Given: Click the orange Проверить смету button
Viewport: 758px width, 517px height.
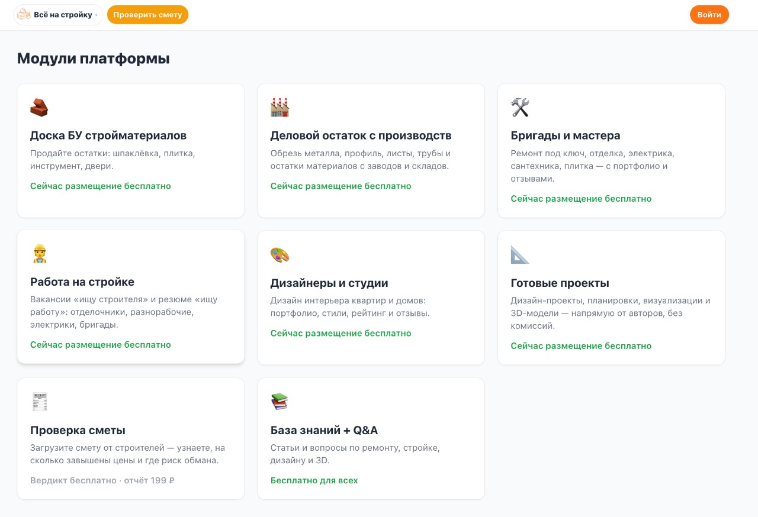Looking at the screenshot, I should (x=147, y=15).
